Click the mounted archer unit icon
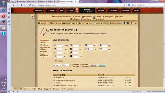Screen dimensions: 165x93 click(71, 53)
